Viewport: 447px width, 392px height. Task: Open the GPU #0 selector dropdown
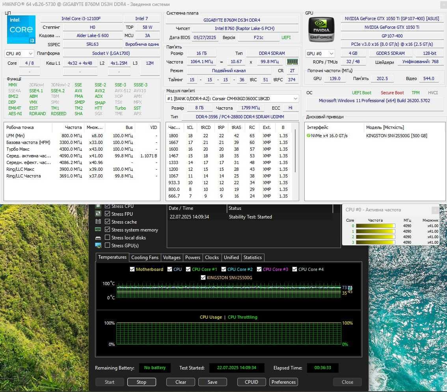[x=320, y=53]
